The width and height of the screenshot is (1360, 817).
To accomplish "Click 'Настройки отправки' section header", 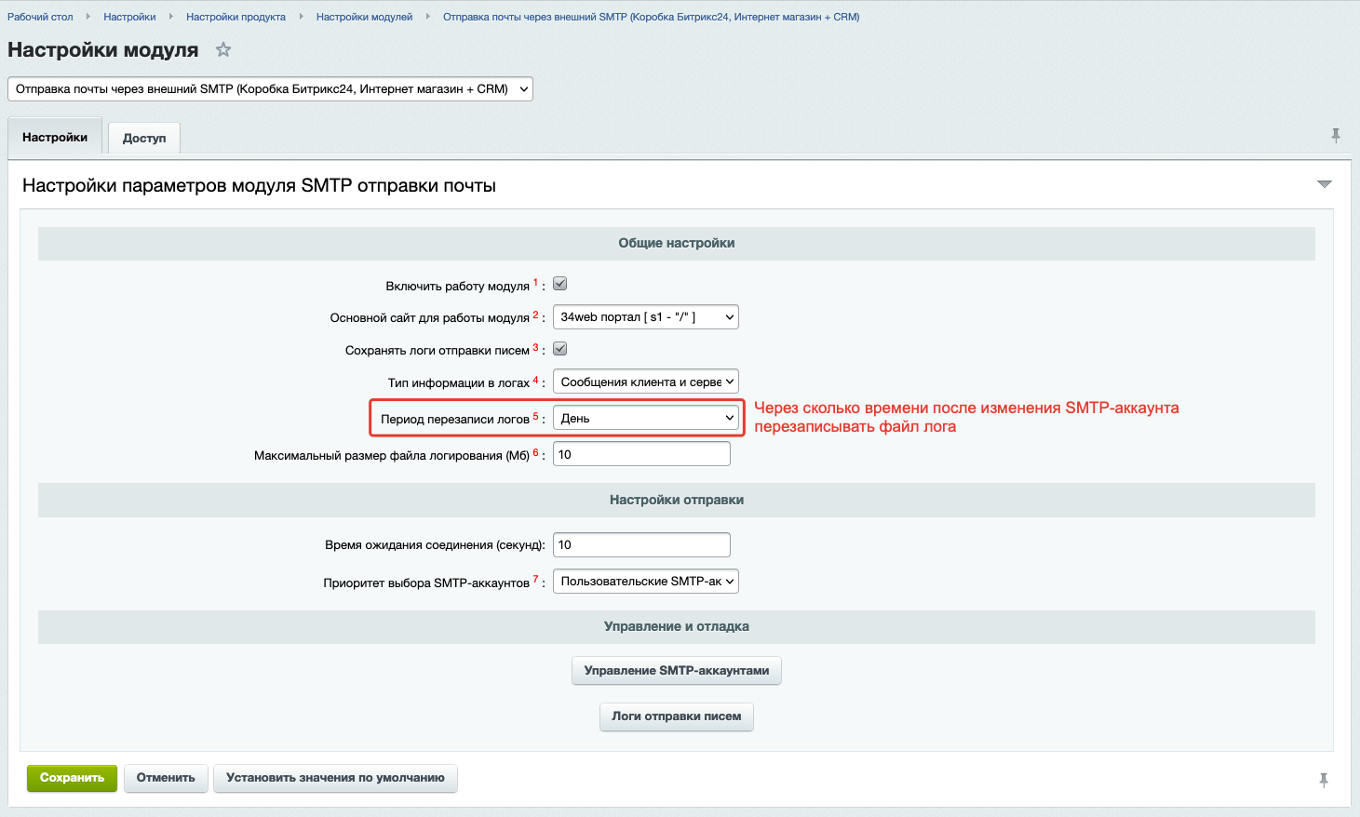I will point(677,500).
